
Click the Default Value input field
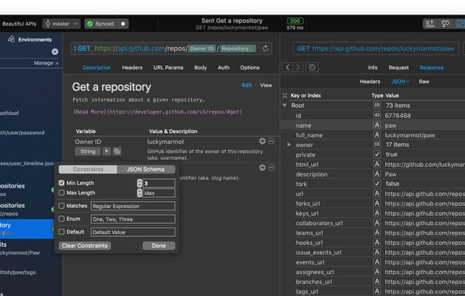133,232
